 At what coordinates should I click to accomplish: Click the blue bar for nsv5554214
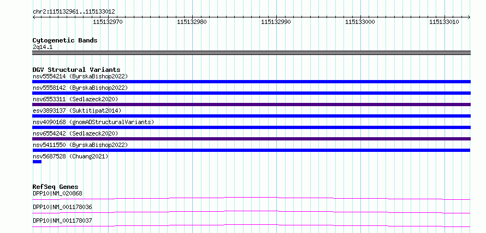[251, 82]
